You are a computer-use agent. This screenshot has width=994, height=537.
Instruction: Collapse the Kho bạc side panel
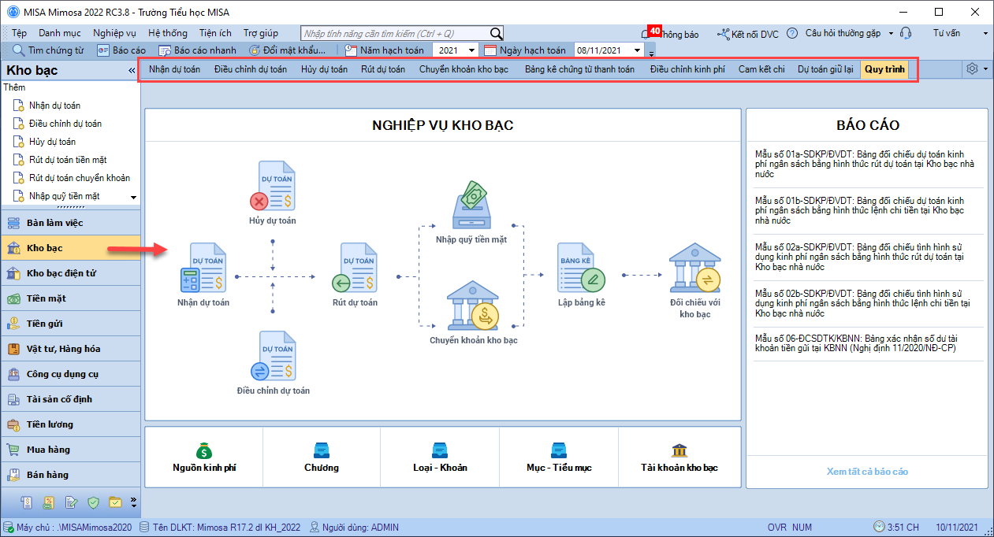pos(132,71)
